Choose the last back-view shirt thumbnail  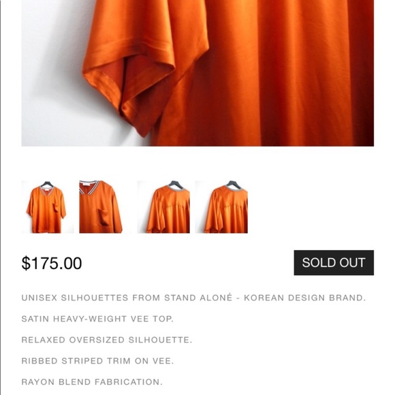(x=221, y=207)
